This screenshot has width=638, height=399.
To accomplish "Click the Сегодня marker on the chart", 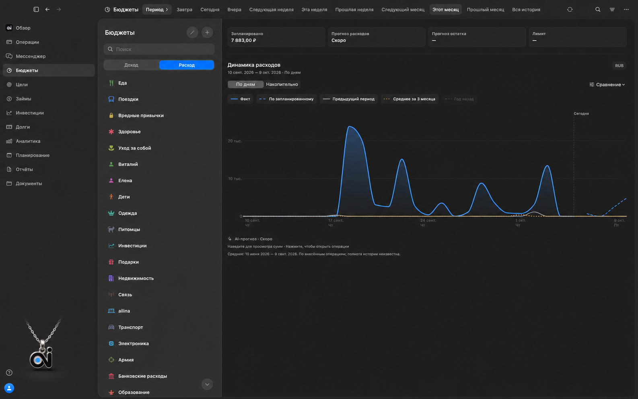I will click(x=581, y=114).
